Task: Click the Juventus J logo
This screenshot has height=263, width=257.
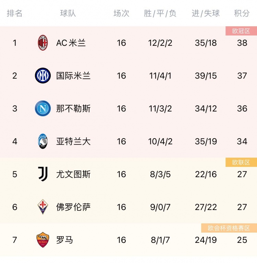Action: point(43,174)
